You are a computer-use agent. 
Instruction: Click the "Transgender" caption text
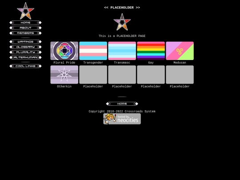(93, 63)
